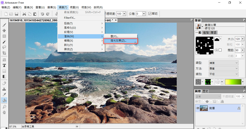This screenshot has height=129, width=246.
Task: Click the New document icon
Action: point(6,14)
